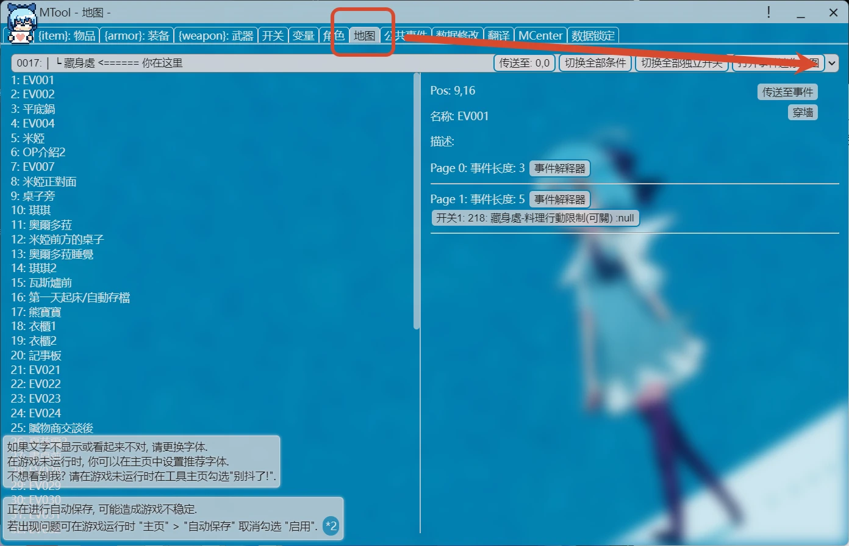Select the 地图 tab
Screen dimensions: 849x546
pos(364,36)
